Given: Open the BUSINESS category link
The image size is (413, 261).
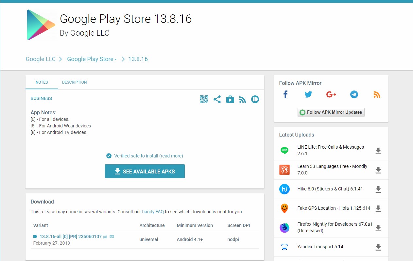Looking at the screenshot, I should [x=41, y=98].
